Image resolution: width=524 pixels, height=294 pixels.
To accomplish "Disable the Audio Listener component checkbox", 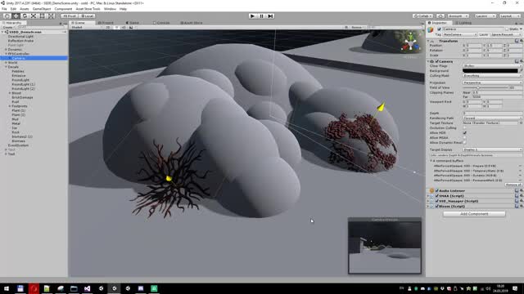I will (436, 190).
